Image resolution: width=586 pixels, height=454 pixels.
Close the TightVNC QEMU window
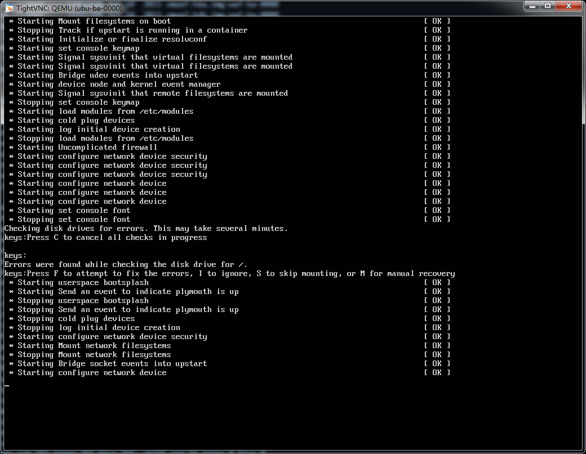(569, 6)
